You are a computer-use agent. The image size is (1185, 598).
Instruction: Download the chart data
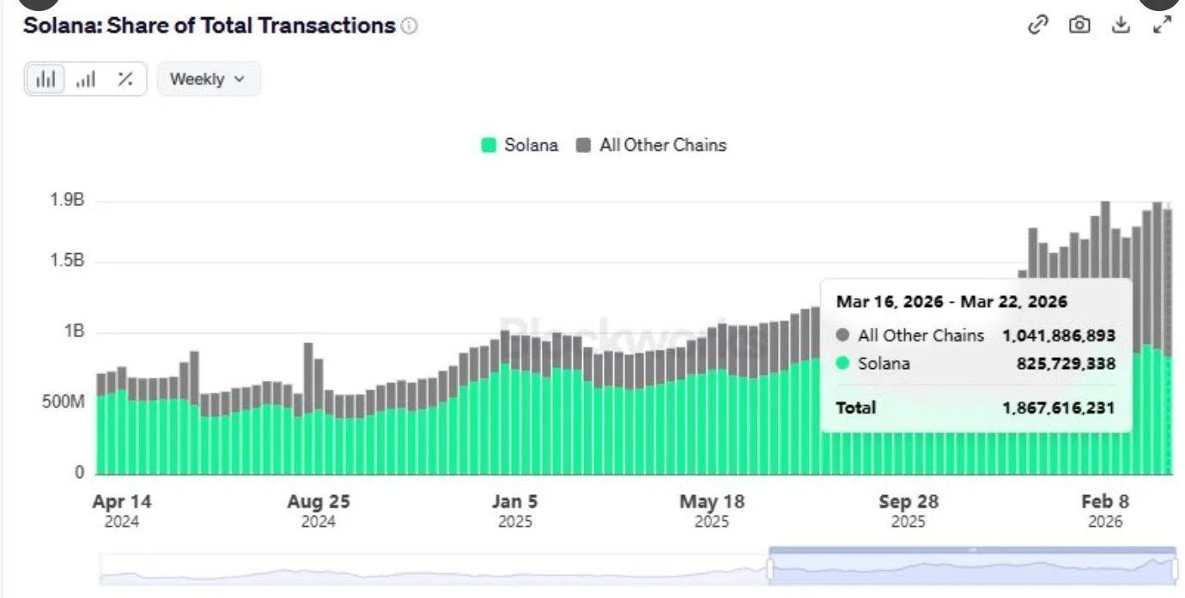click(1121, 25)
